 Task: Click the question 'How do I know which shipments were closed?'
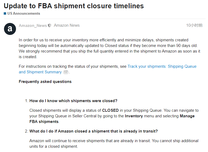73,101
